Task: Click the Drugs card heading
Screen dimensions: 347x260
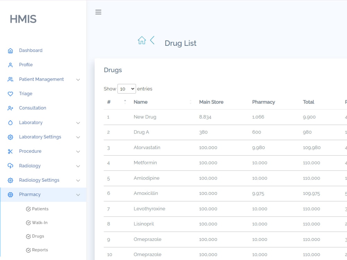Action: click(x=113, y=70)
